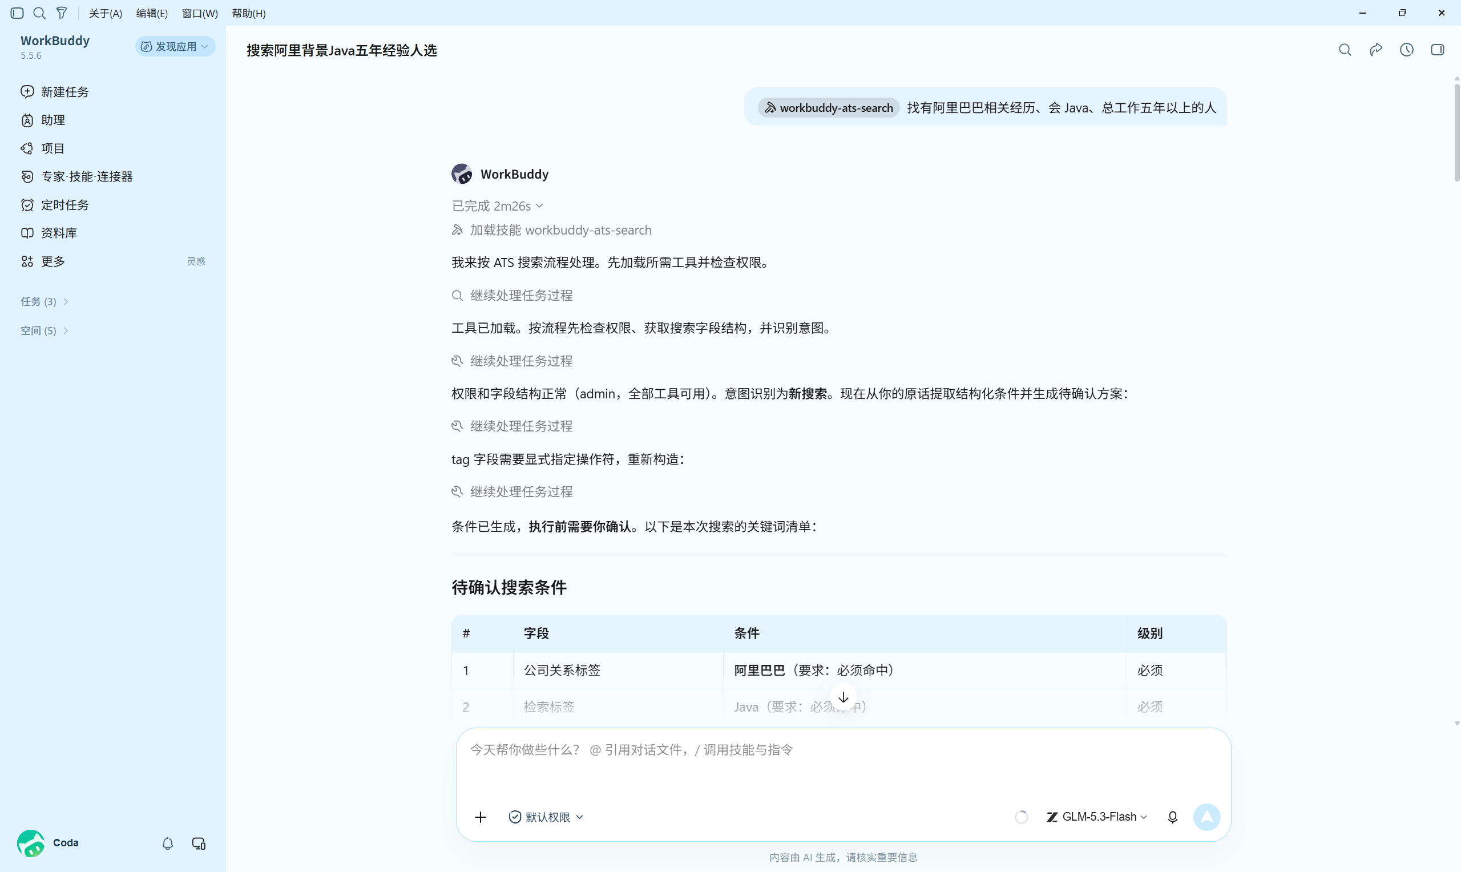Select the 阿里巴巴（要求：必须命中） cell
Image resolution: width=1461 pixels, height=872 pixels.
[925, 670]
